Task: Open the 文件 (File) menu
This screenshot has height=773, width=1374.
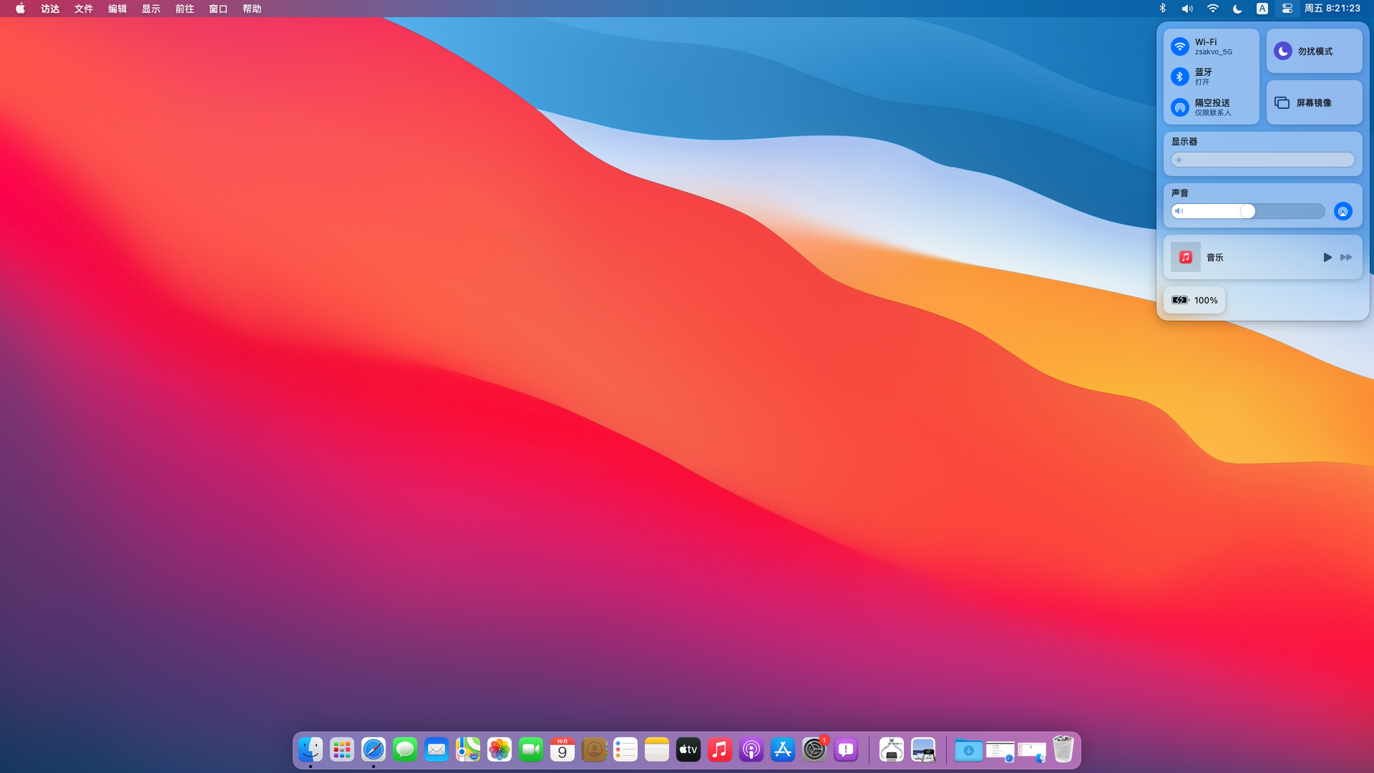Action: click(x=84, y=9)
